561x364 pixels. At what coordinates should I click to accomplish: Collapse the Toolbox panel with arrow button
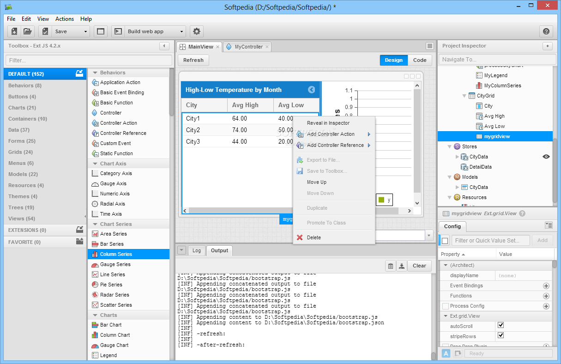[x=164, y=46]
